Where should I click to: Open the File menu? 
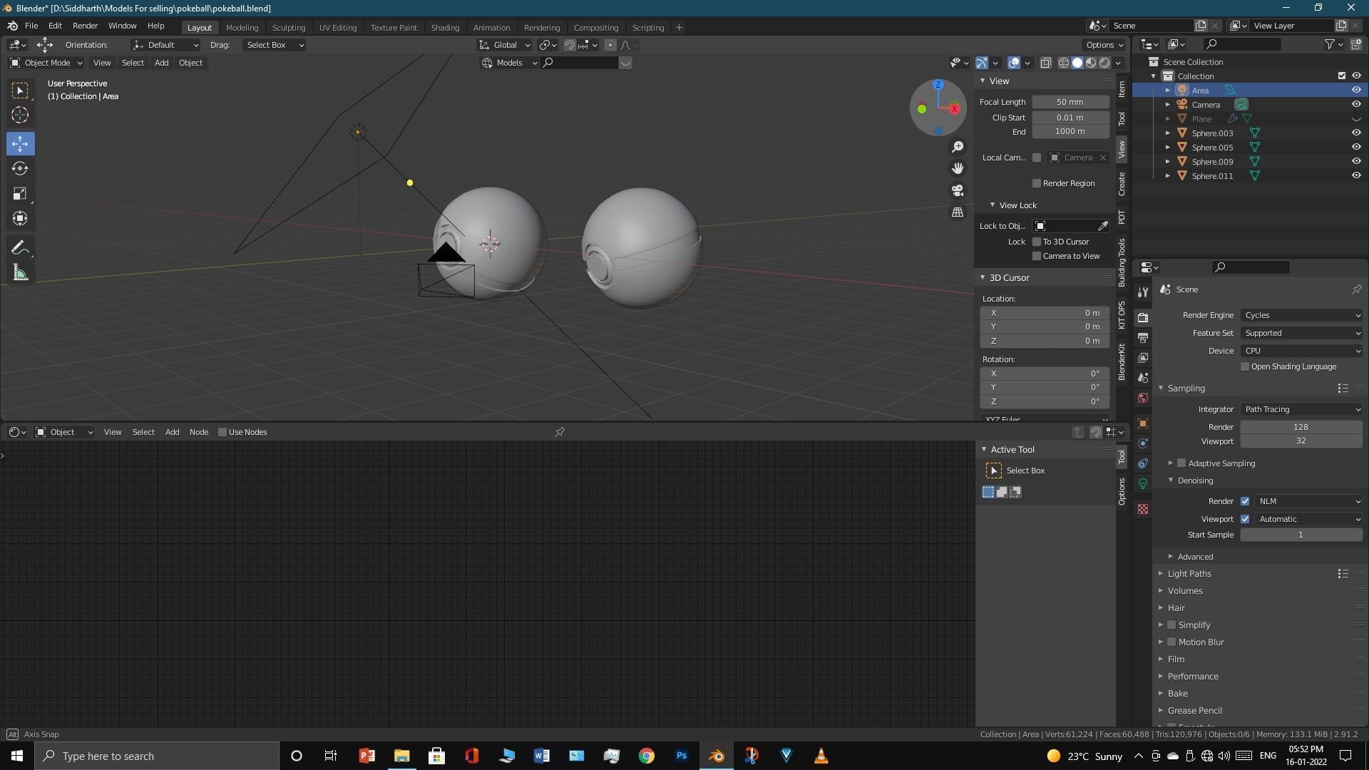pos(31,26)
